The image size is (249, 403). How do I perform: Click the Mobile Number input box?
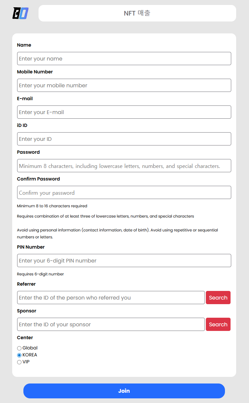124,85
